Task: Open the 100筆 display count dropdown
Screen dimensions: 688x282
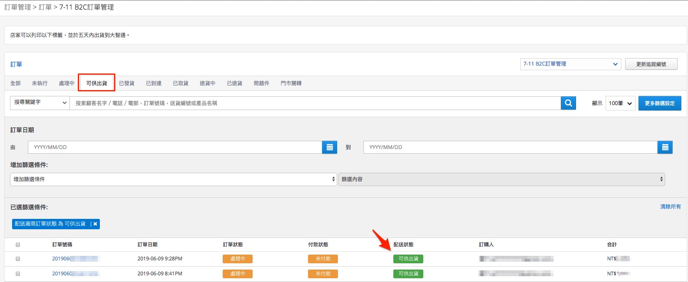Action: tap(621, 103)
